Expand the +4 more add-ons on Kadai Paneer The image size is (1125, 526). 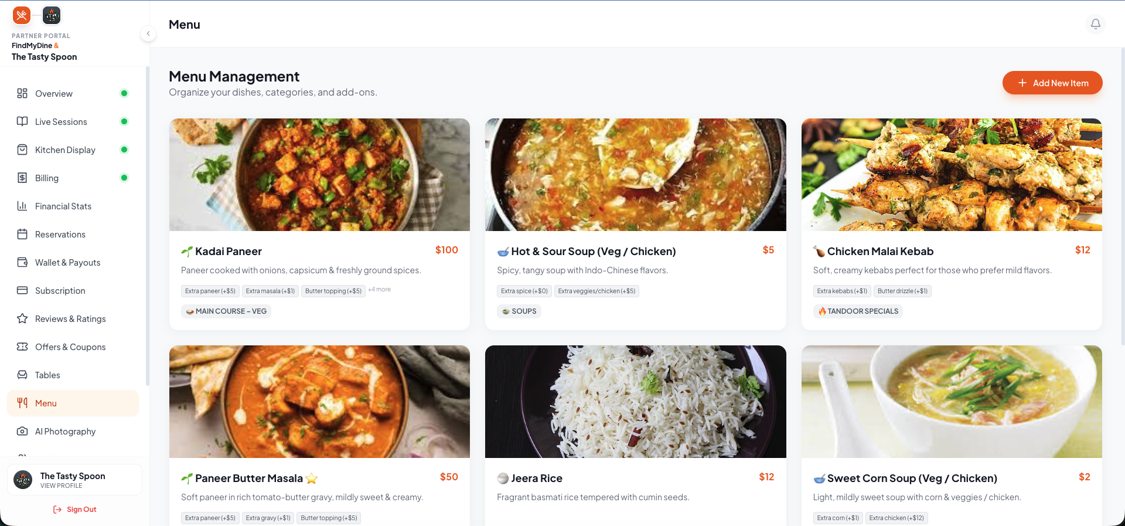(x=379, y=289)
